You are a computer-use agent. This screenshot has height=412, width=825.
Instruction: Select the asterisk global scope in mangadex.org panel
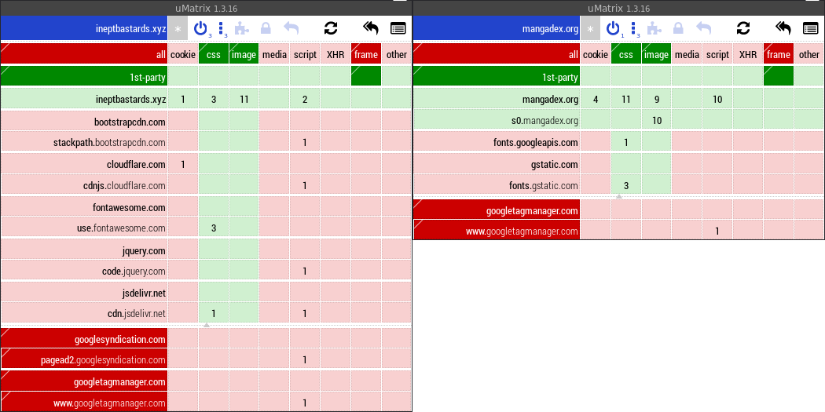[x=590, y=28]
